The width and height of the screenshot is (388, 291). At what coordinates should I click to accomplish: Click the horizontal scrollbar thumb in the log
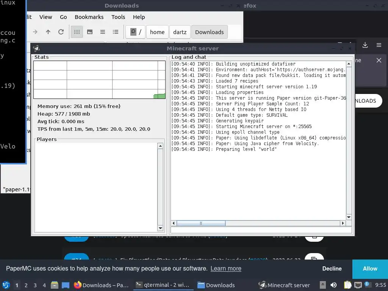(x=201, y=223)
